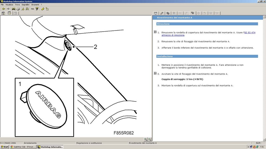Open the Visualizza menu
This screenshot has height=149, width=266.
click(9, 5)
